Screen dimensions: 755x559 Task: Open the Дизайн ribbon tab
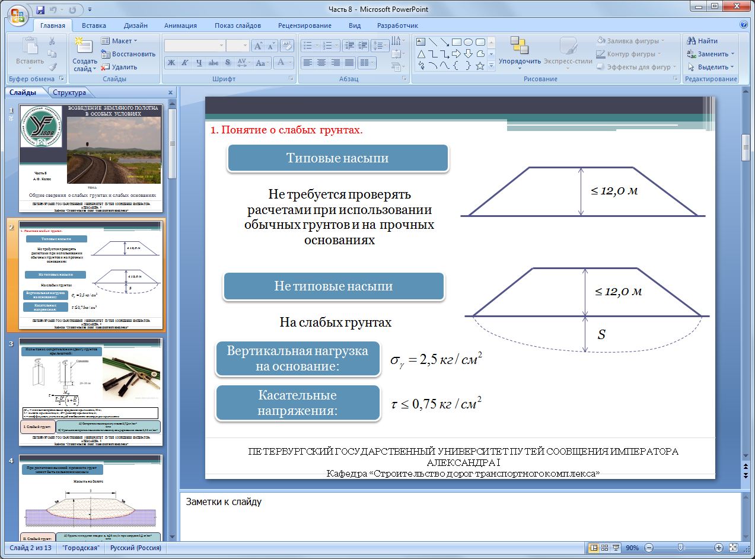[136, 25]
